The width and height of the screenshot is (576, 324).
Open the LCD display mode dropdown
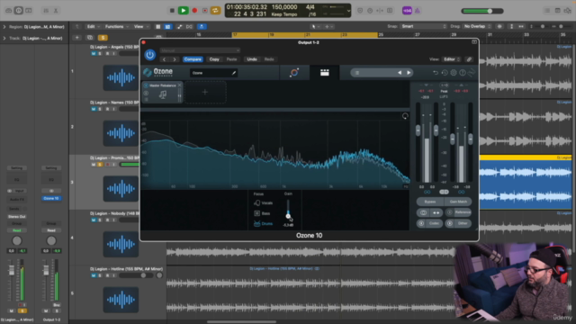click(x=348, y=11)
